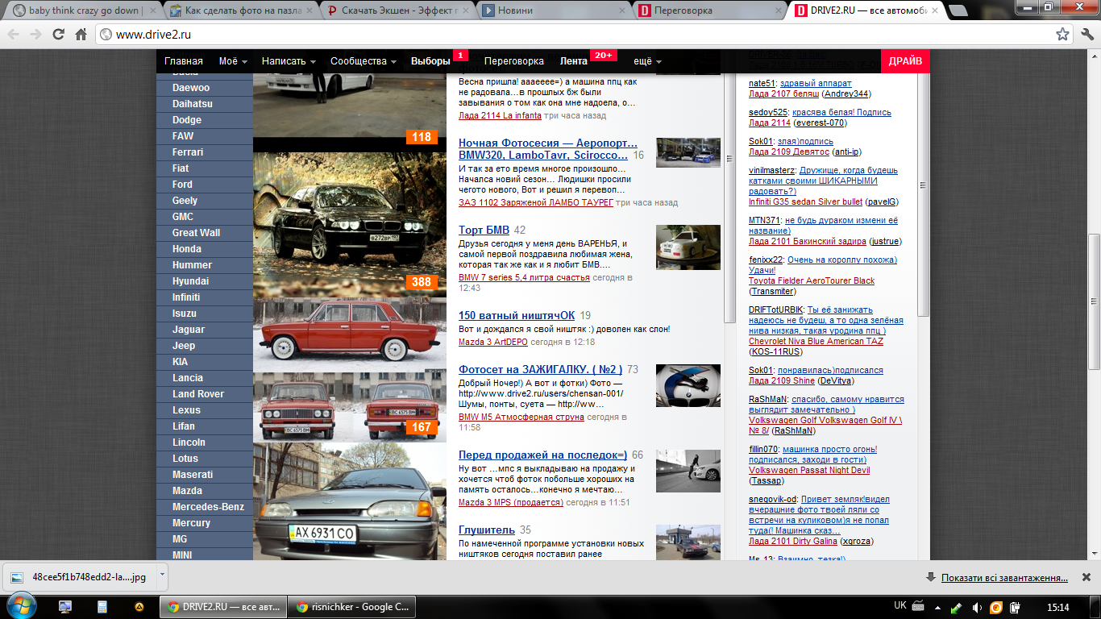Close the 'Новини' tab

pyautogui.click(x=621, y=11)
